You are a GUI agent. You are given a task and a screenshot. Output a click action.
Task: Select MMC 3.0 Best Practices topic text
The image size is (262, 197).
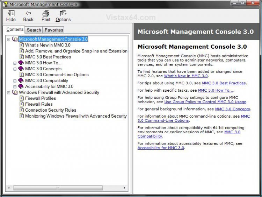(48, 57)
